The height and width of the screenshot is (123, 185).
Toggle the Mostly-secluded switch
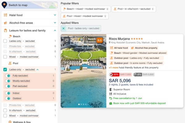(x=8, y=81)
